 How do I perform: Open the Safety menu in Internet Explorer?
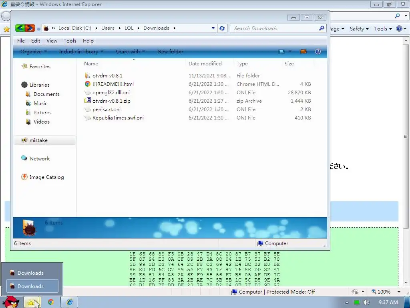359,29
